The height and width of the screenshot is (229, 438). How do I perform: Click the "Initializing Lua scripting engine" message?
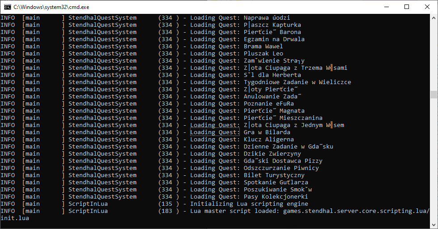click(x=249, y=204)
